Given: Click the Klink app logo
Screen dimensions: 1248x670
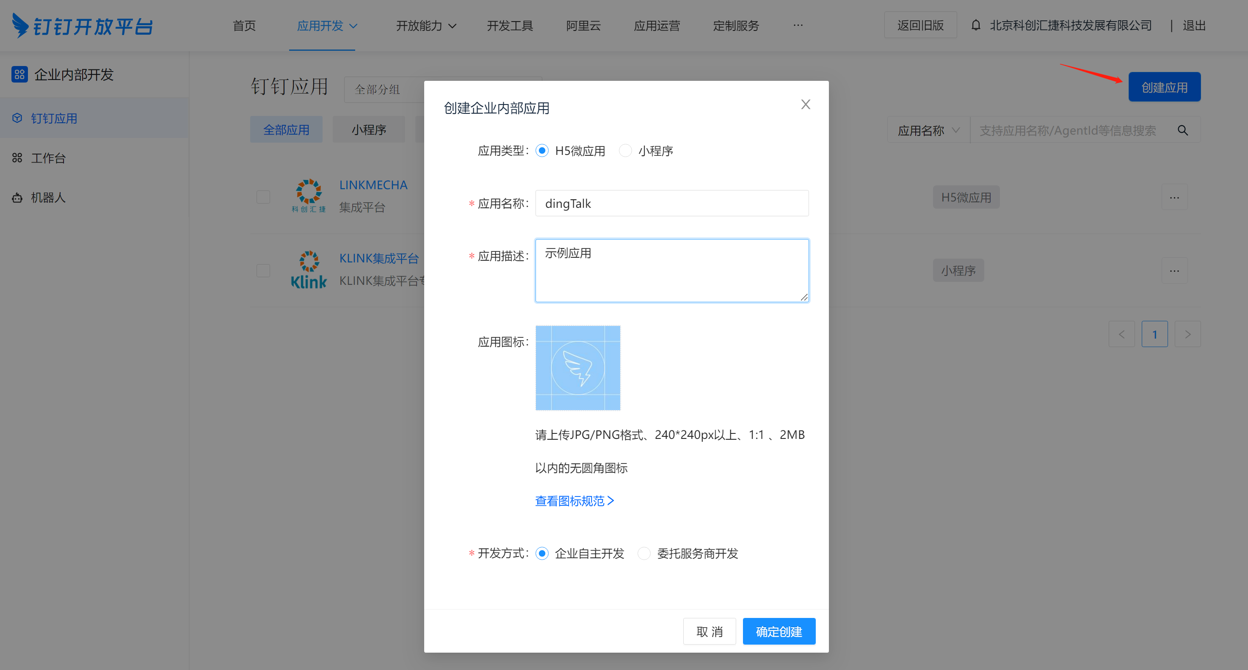Looking at the screenshot, I should (x=309, y=270).
